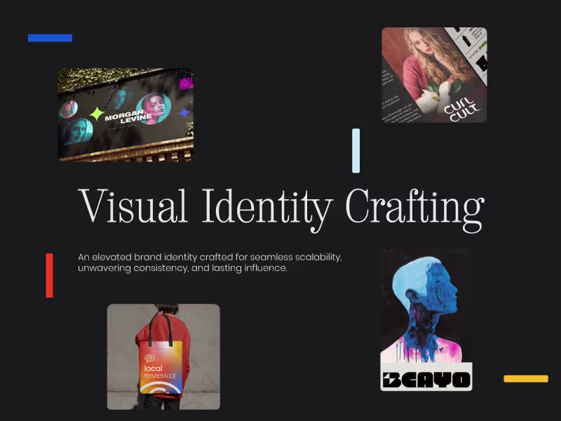Select the green sparkle icon on the billboard

(96, 114)
